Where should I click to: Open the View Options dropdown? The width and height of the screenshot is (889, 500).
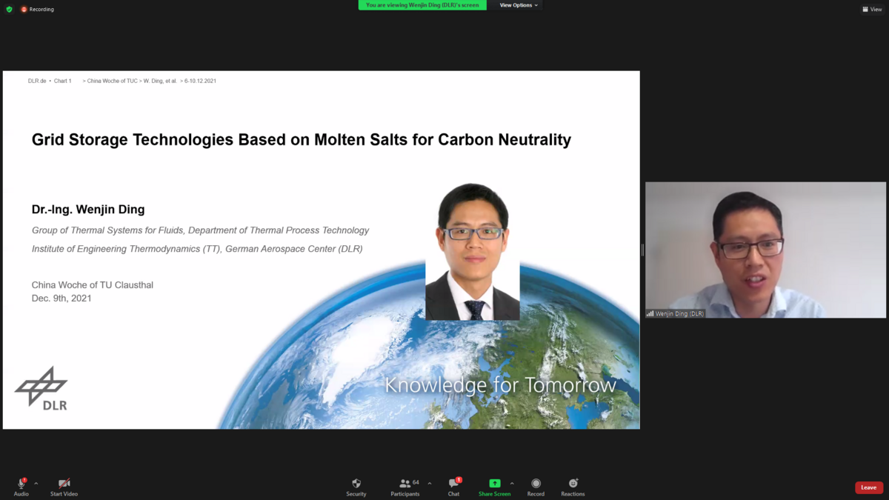coord(519,5)
